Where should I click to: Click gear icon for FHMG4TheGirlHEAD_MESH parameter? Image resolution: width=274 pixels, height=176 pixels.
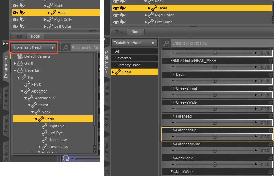tap(270, 61)
